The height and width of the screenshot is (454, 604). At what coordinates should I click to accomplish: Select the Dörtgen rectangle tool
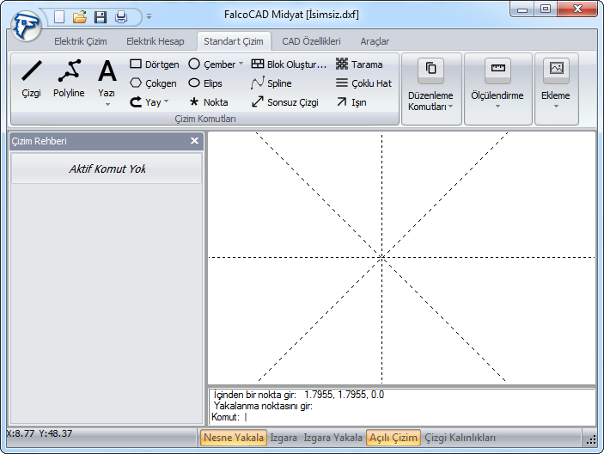(x=155, y=64)
